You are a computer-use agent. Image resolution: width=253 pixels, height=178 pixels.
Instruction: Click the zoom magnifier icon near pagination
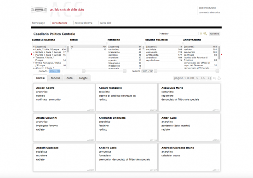pos(215,78)
